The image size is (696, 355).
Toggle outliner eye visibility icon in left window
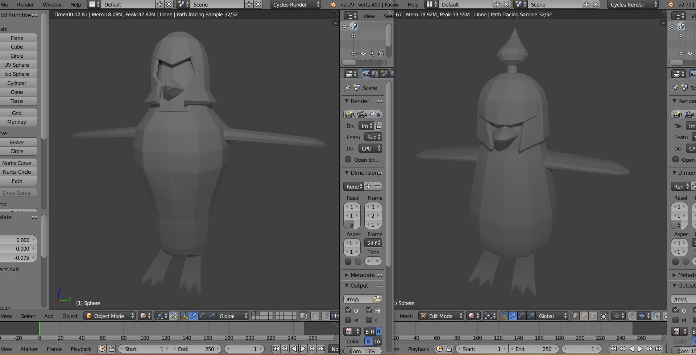pos(363,54)
